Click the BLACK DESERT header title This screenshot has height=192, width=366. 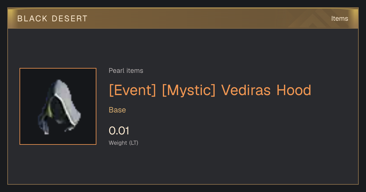(52, 19)
